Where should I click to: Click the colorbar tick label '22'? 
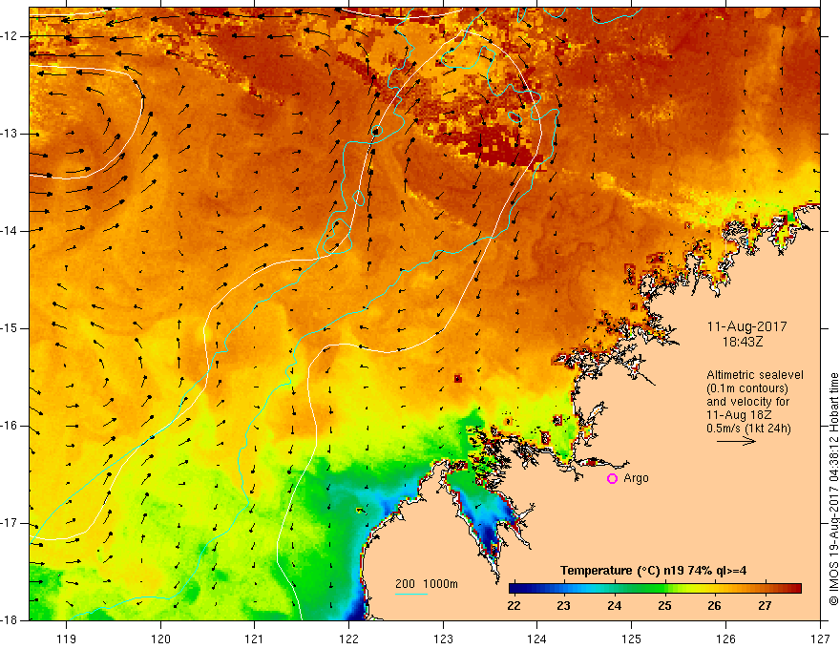point(514,606)
